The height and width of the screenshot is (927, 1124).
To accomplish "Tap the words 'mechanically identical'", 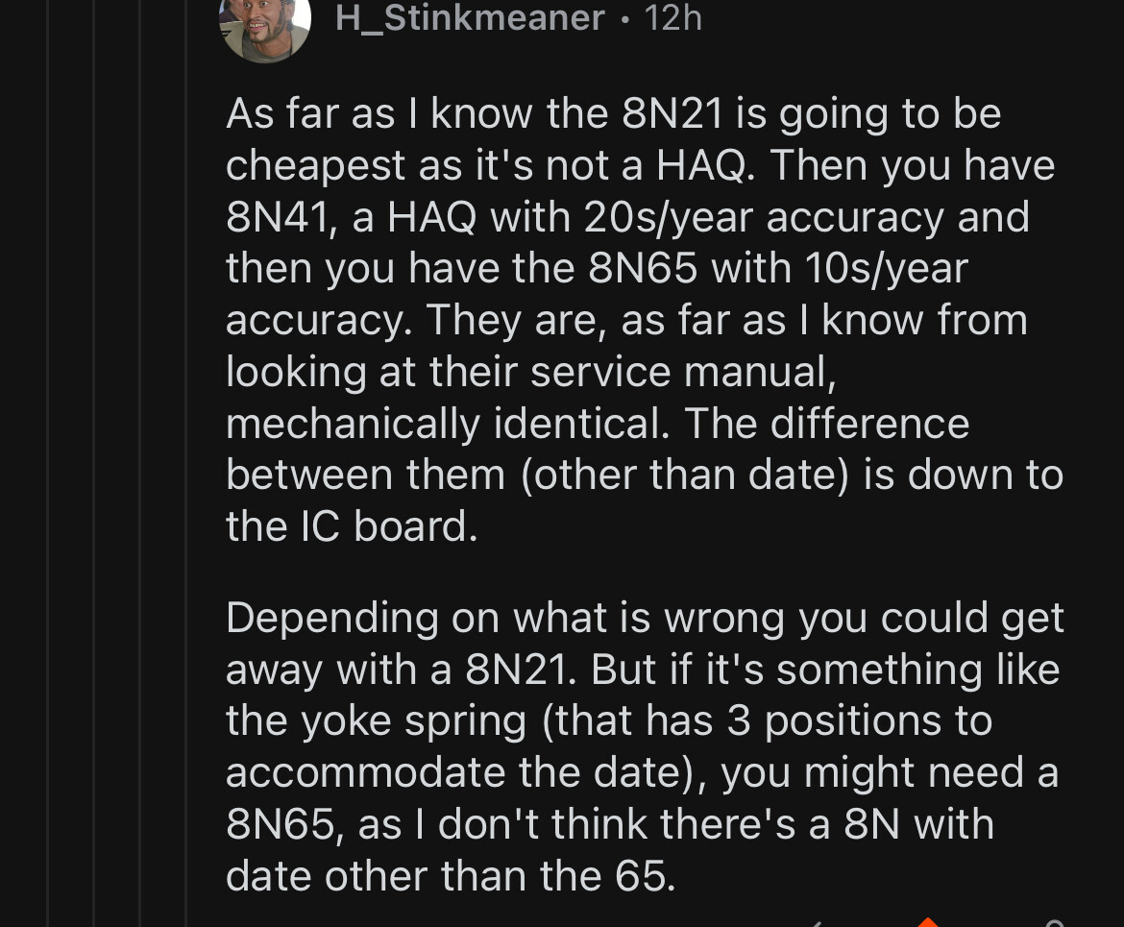I will pyautogui.click(x=448, y=423).
